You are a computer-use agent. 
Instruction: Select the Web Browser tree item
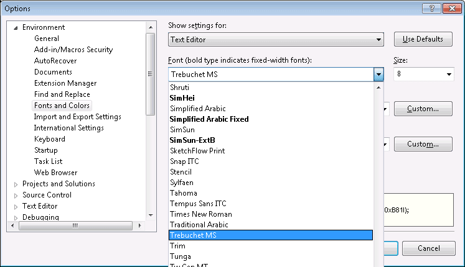click(56, 173)
